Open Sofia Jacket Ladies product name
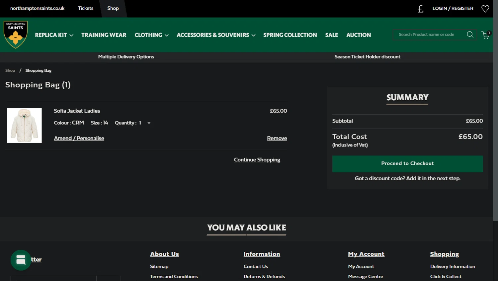498x281 pixels. 77,111
